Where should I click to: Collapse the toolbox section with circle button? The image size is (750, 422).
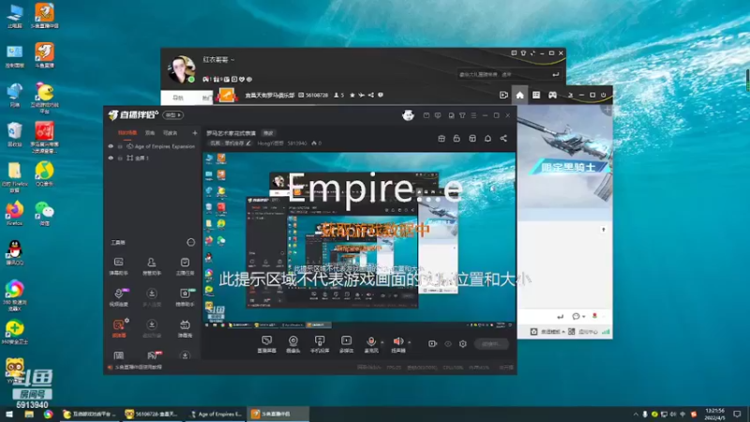[x=191, y=242]
